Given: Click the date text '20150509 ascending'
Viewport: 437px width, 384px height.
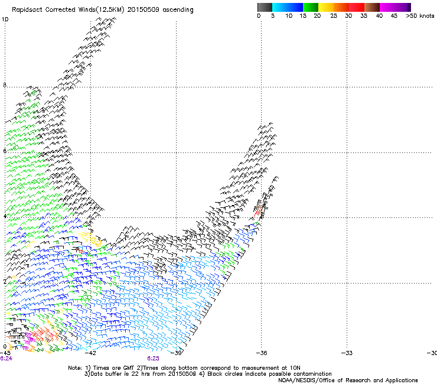Looking at the screenshot, I should click(160, 10).
